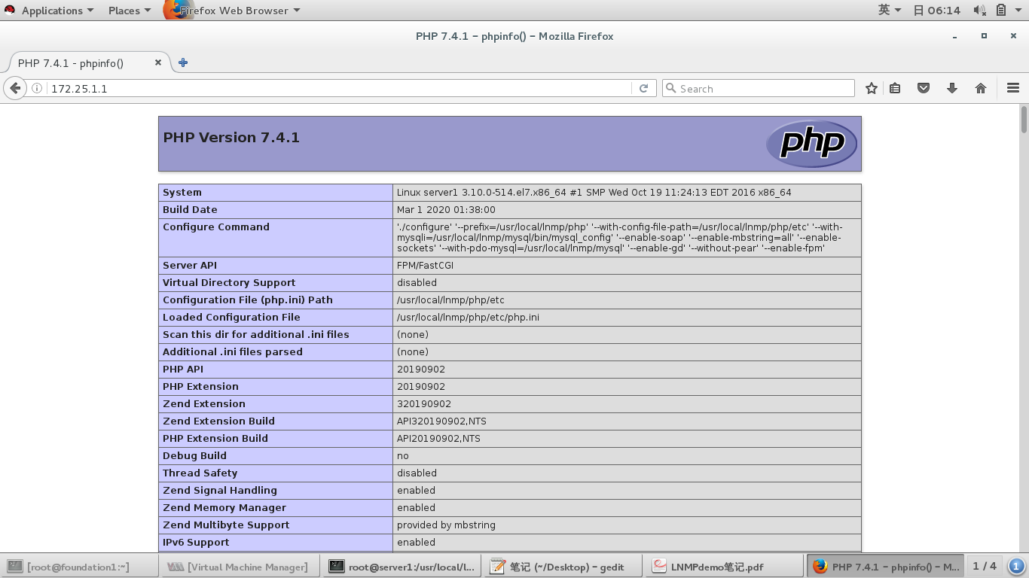Click the Zend Extension value 320190902

[424, 404]
